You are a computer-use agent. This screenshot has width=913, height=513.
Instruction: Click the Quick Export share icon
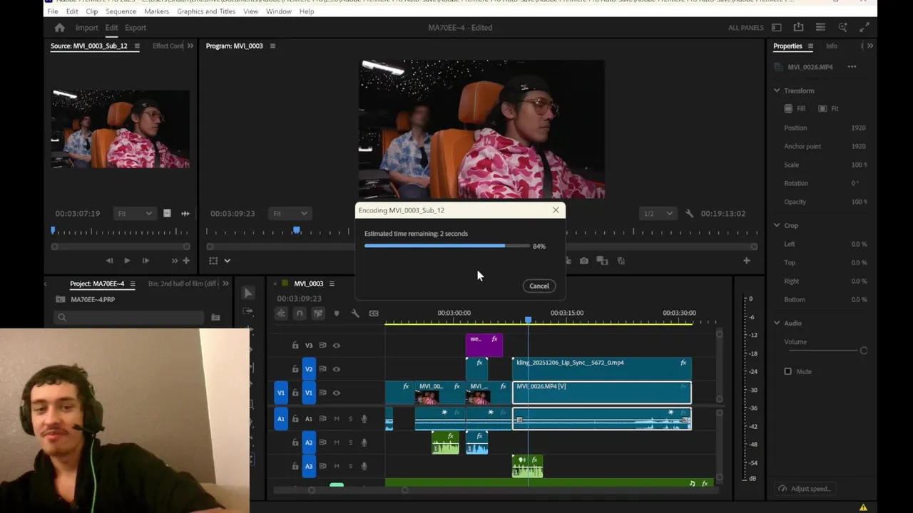click(798, 27)
